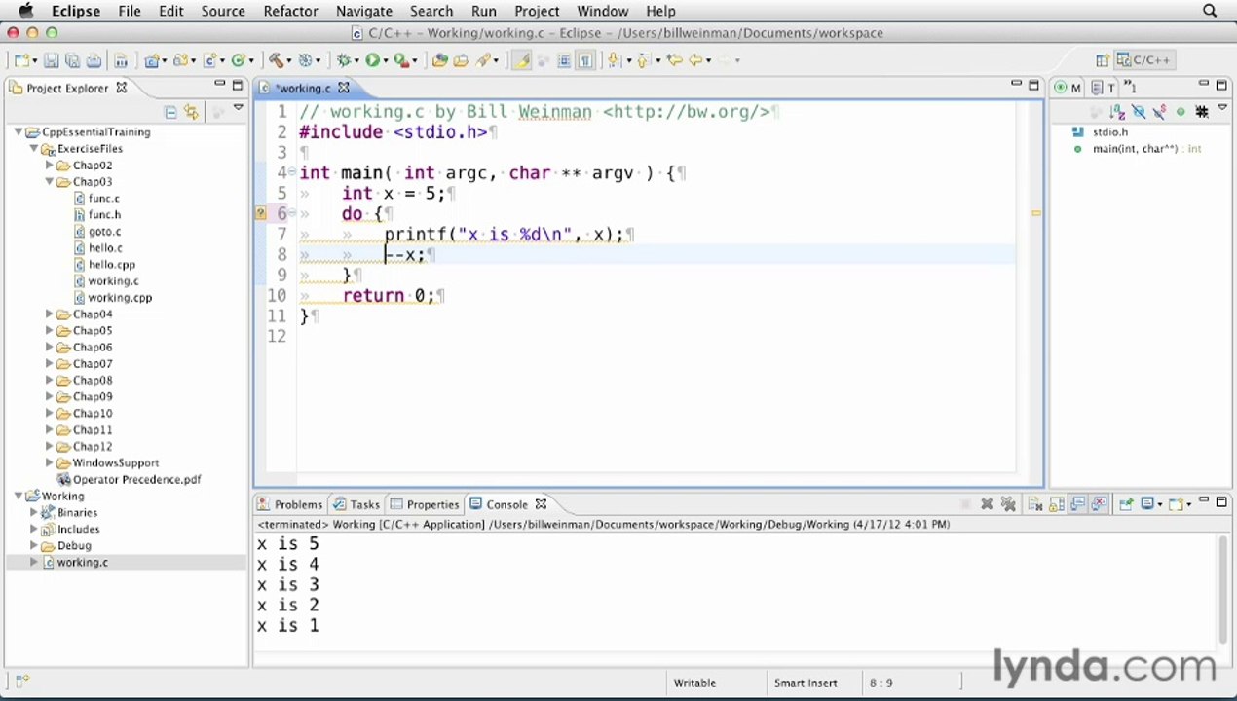1237x701 pixels.
Task: Toggle alphabetical sort in Outline view
Action: [1117, 112]
